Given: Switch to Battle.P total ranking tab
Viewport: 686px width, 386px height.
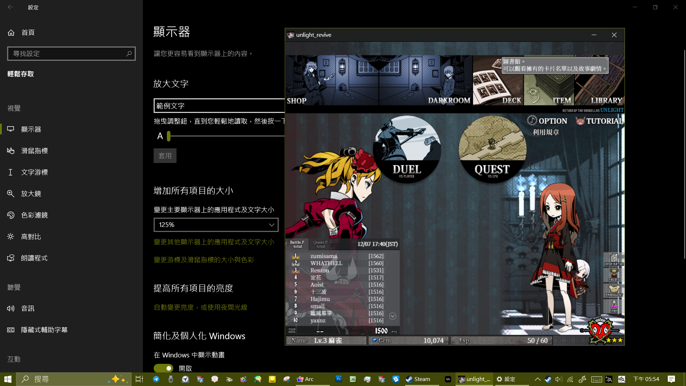Looking at the screenshot, I should [297, 244].
